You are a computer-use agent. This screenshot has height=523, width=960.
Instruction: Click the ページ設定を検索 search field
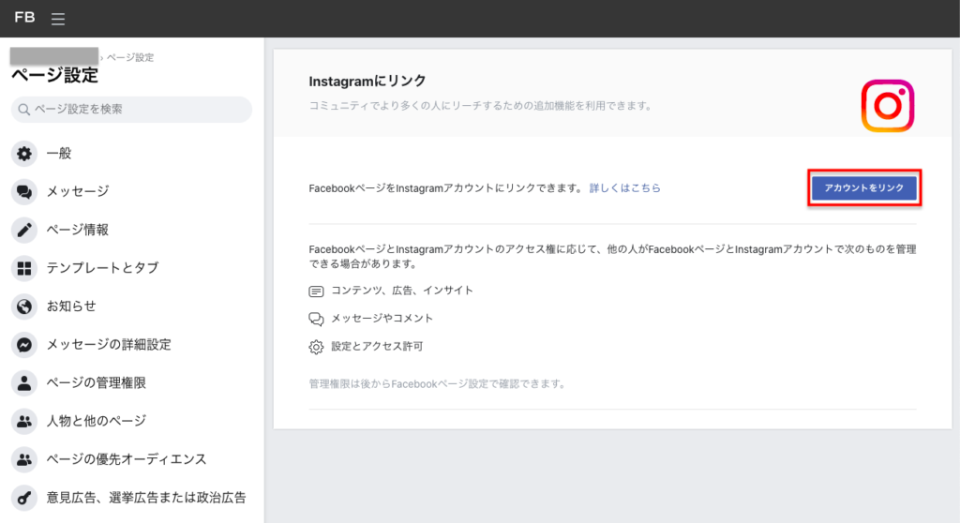(x=131, y=110)
